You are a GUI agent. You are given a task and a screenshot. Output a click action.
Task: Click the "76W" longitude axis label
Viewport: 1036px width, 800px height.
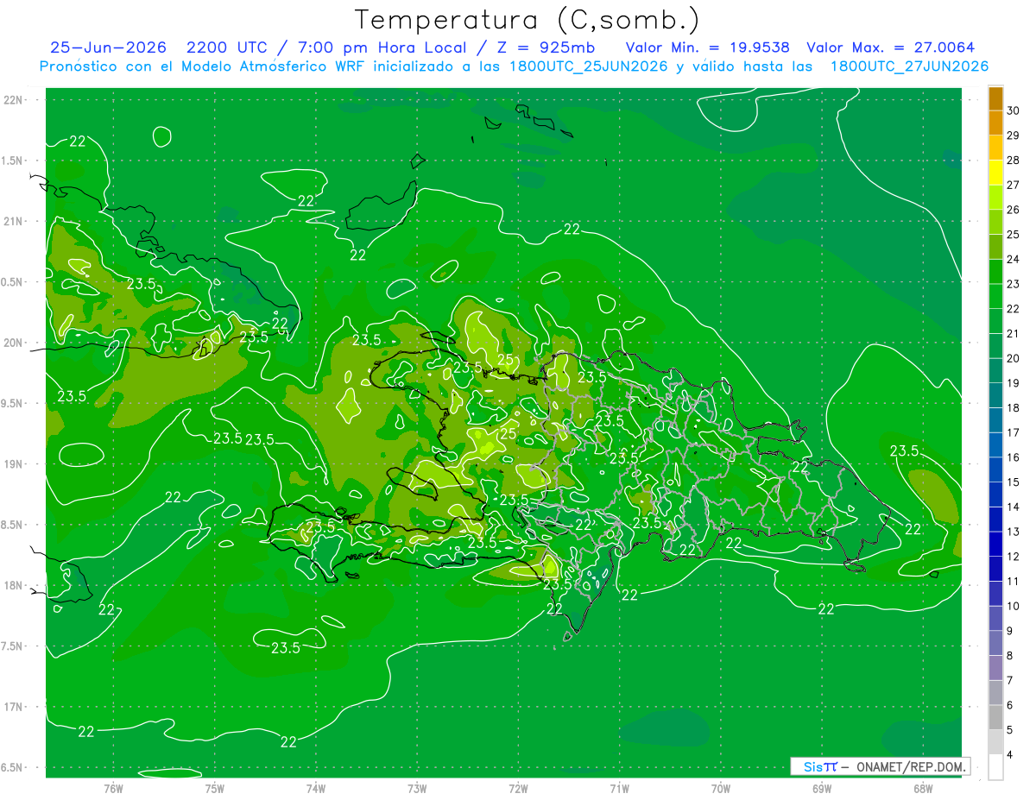(113, 788)
